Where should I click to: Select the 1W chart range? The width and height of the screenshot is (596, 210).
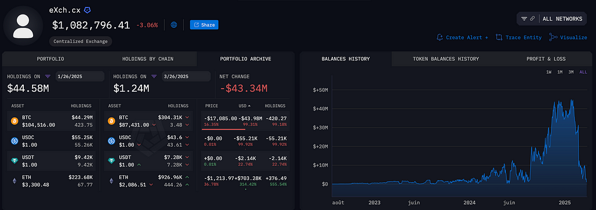[549, 72]
